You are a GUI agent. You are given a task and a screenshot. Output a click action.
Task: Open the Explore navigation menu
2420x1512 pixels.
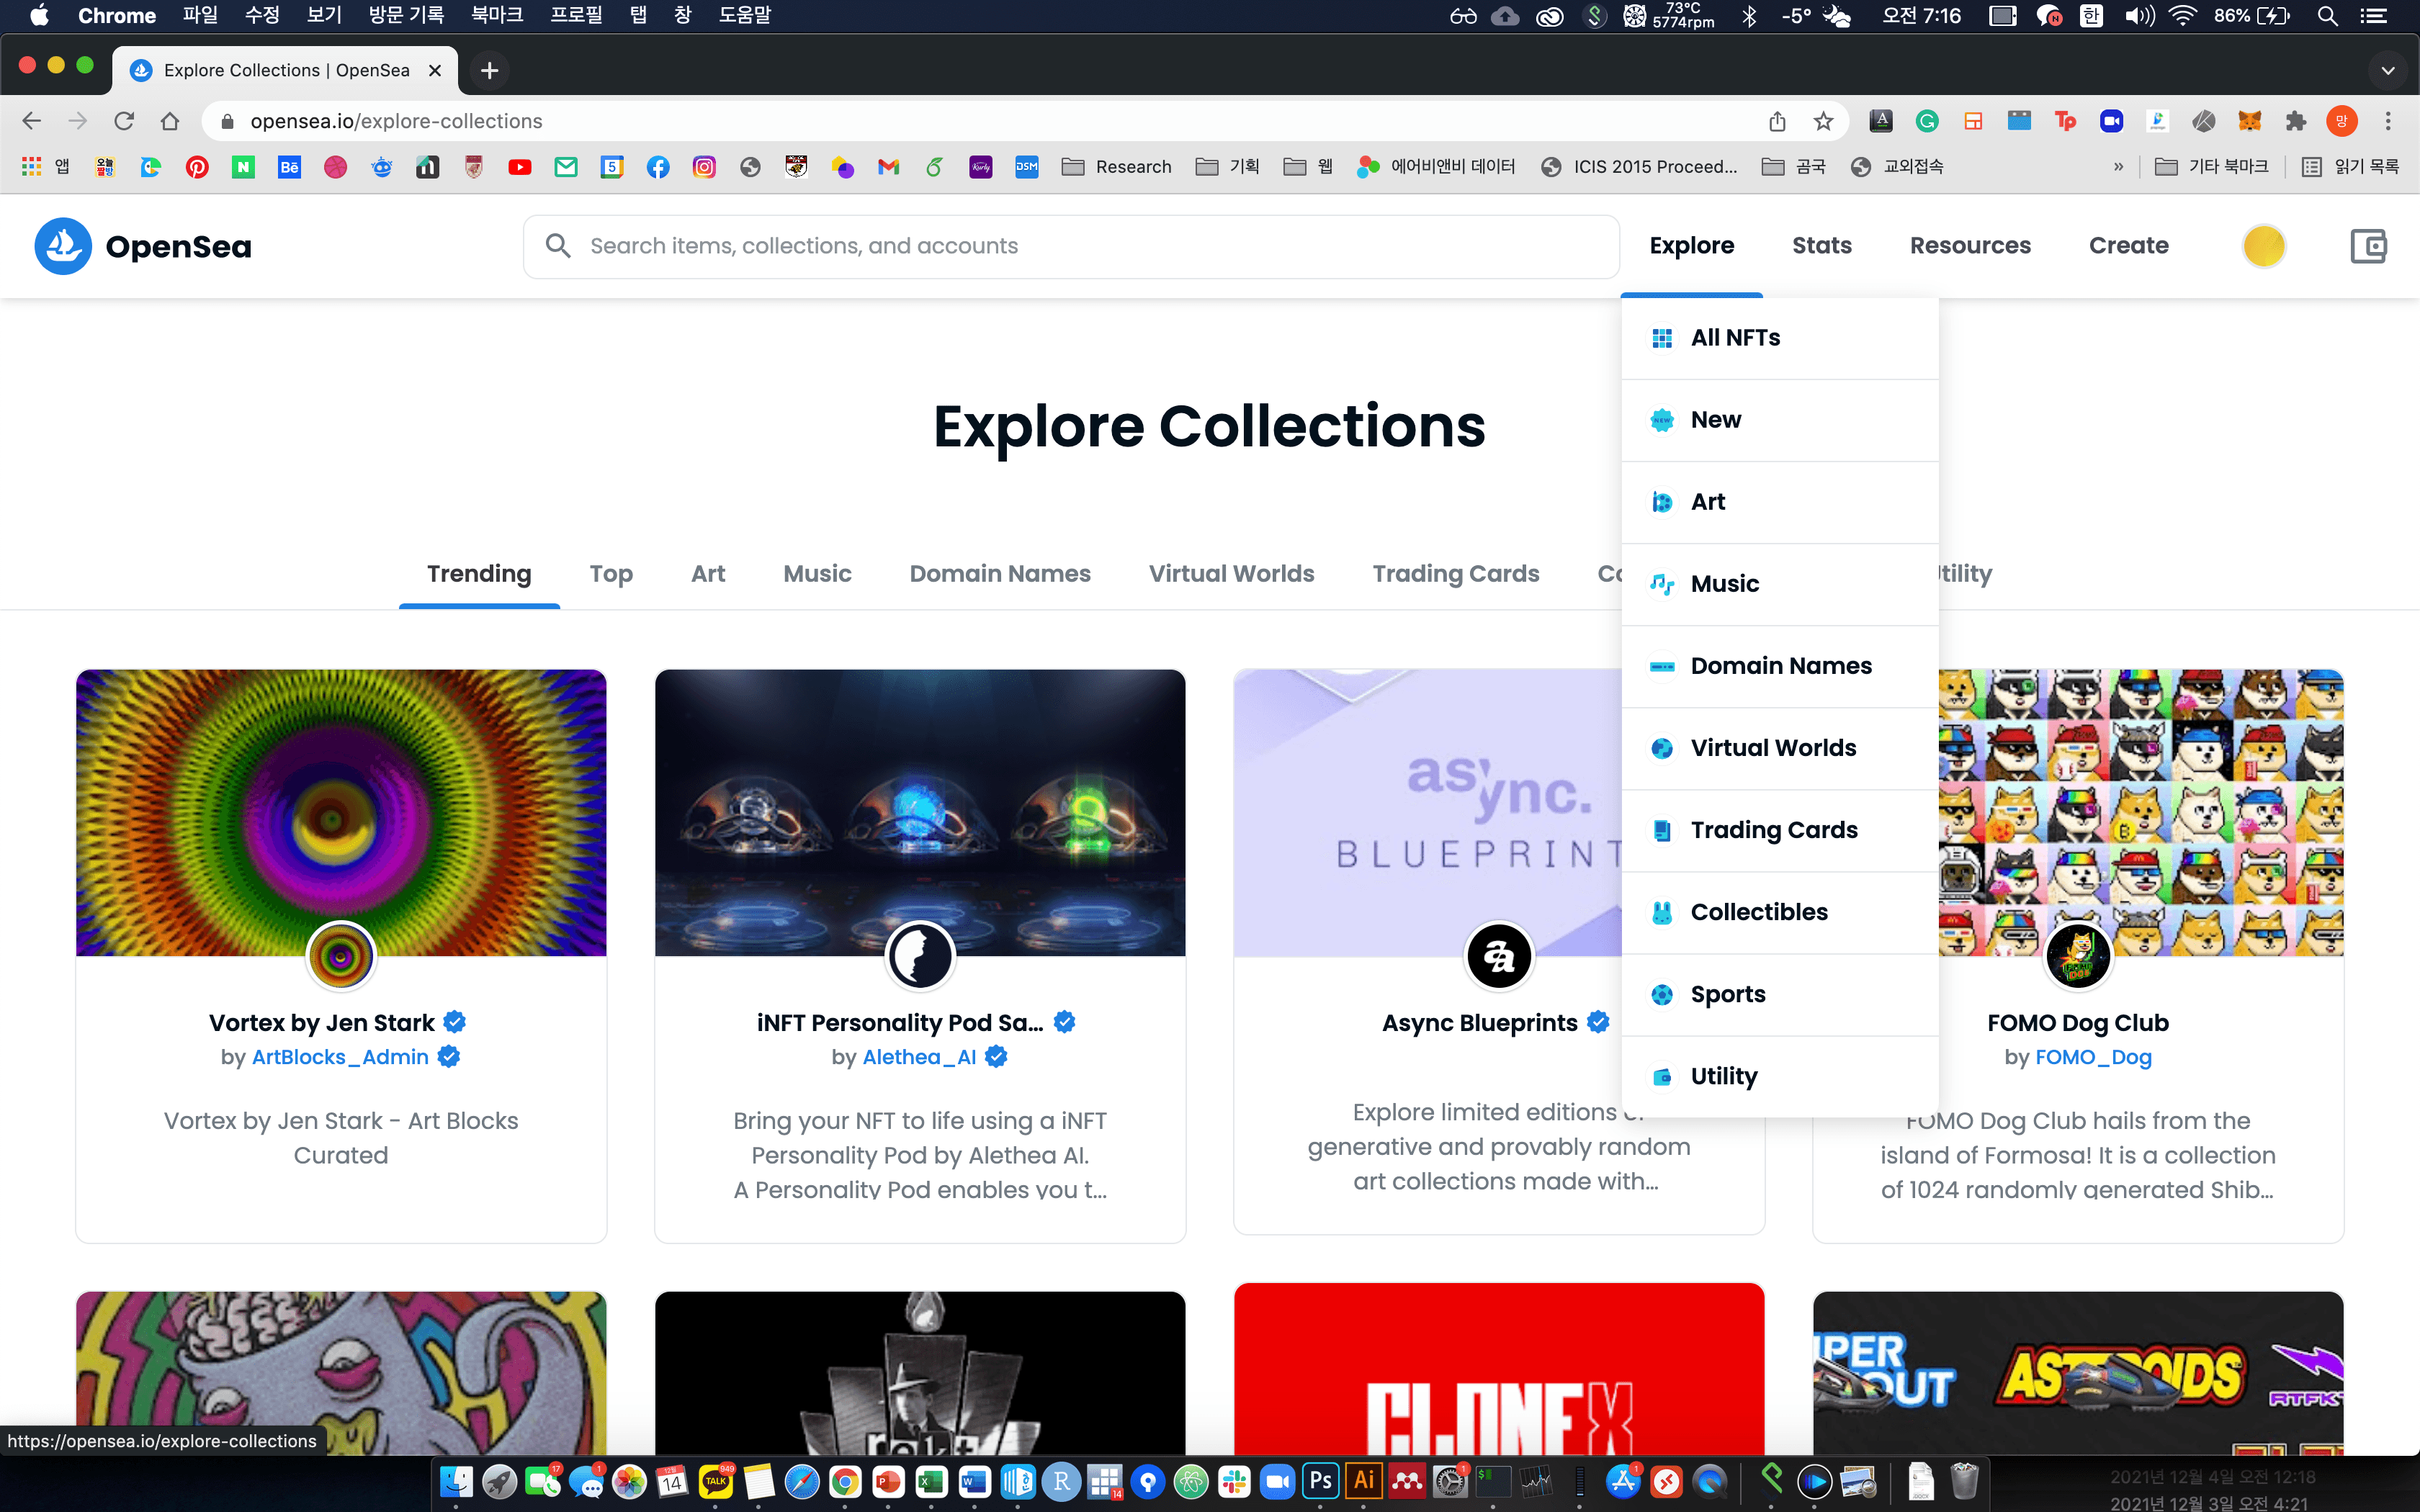(x=1691, y=246)
